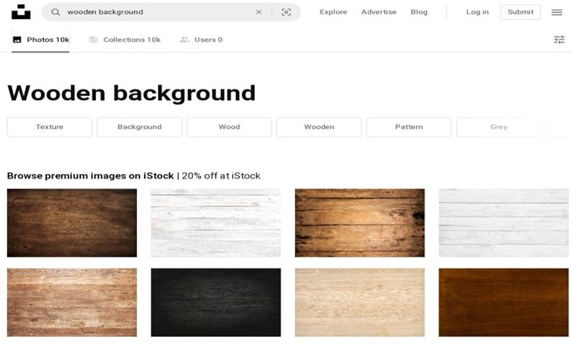Open the hamburger menu icon
This screenshot has width=572, height=344.
pyautogui.click(x=556, y=12)
